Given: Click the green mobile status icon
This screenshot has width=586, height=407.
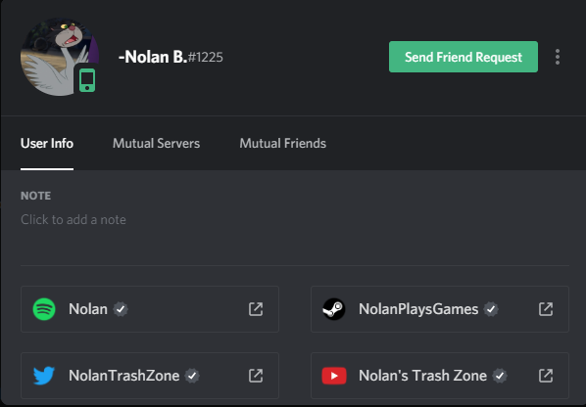Looking at the screenshot, I should [87, 80].
